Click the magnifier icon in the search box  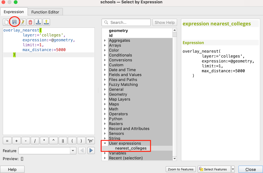point(106,22)
